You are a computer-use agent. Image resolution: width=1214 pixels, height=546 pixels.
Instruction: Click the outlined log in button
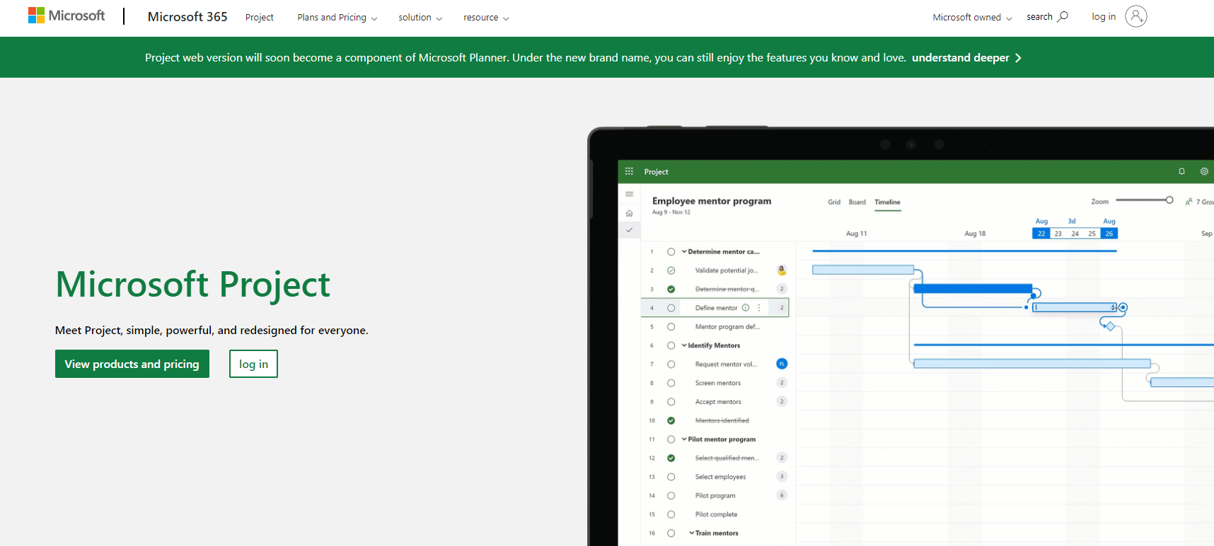[x=253, y=364]
